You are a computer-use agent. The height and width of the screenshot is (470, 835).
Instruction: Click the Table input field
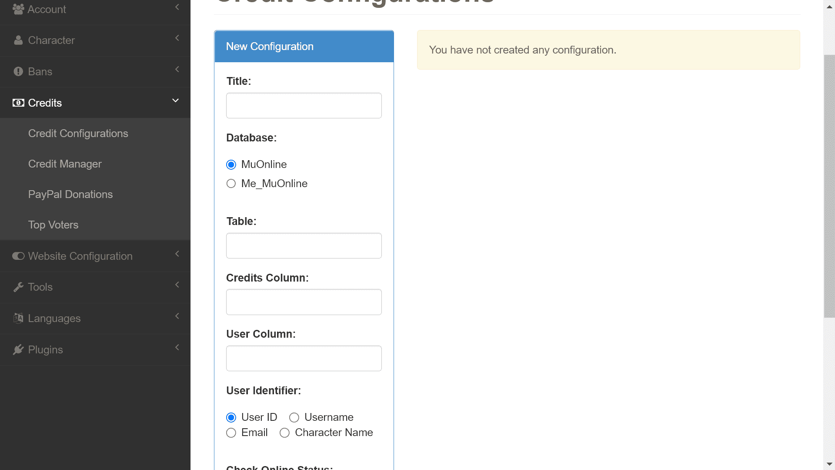[304, 245]
